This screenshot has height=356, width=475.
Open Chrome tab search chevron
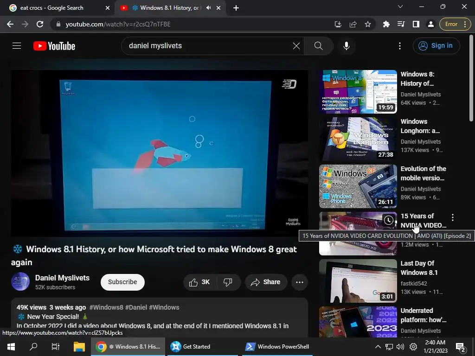400,6
